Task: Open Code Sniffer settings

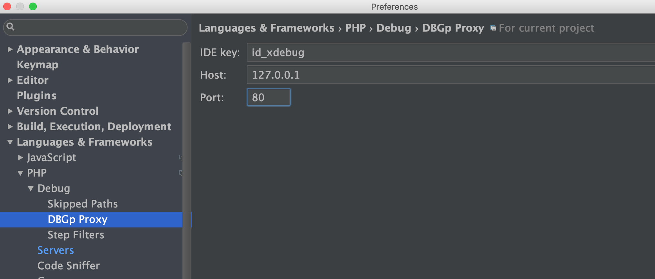Action: [x=68, y=266]
